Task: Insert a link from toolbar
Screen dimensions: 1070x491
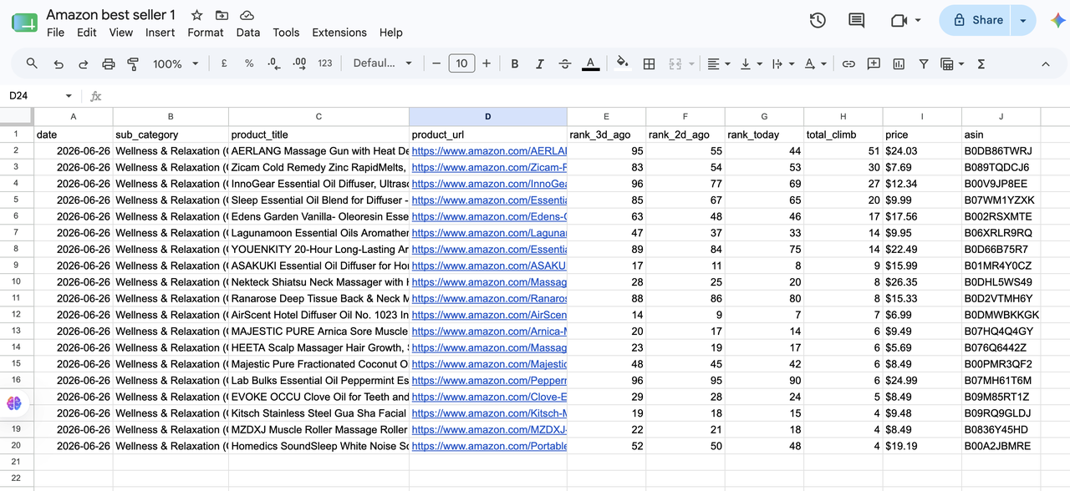Action: pos(848,63)
